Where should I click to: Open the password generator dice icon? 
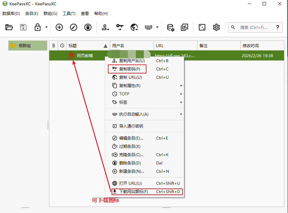[202, 28]
